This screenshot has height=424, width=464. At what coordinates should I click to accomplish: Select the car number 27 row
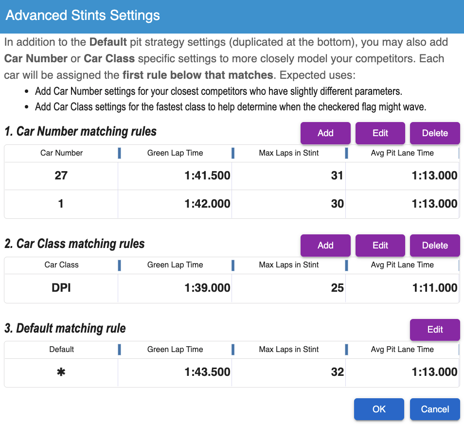[61, 176]
